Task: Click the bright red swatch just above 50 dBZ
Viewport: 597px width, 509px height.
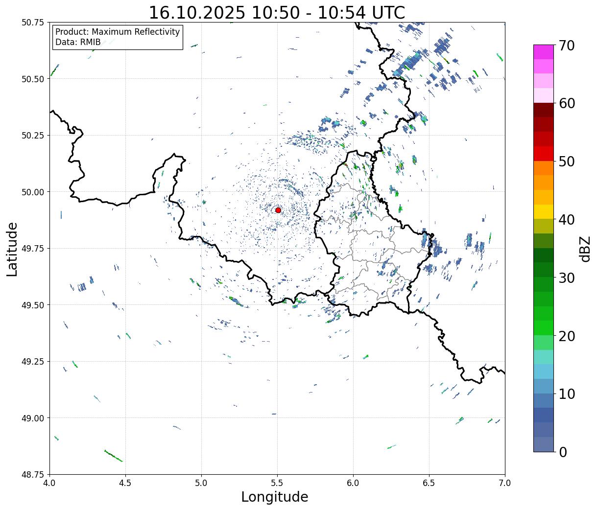Action: point(544,154)
